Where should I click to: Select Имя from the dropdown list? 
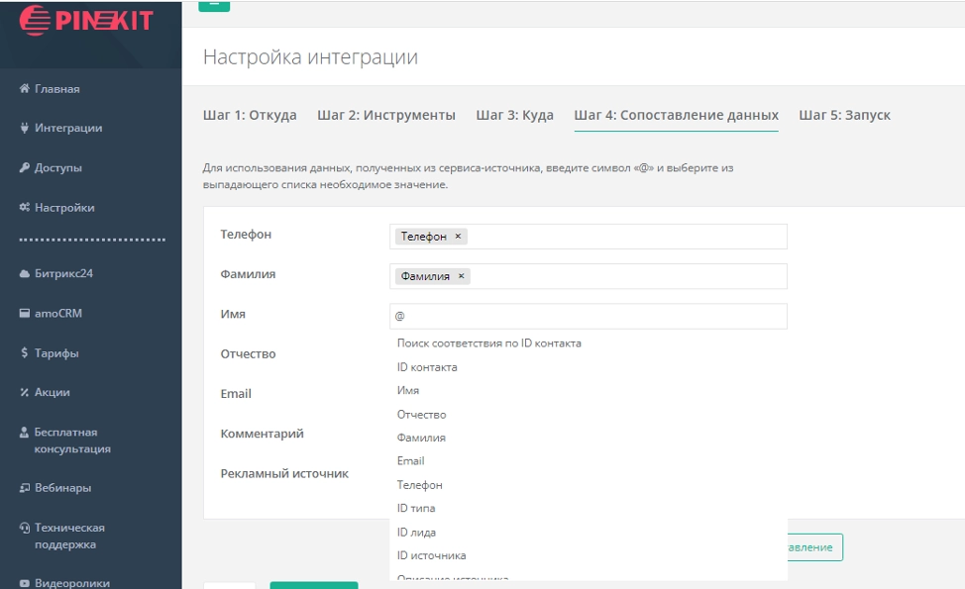(x=408, y=391)
